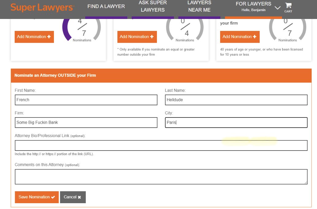Click the Super Lawyers logo
The image size is (317, 209).
point(42,8)
